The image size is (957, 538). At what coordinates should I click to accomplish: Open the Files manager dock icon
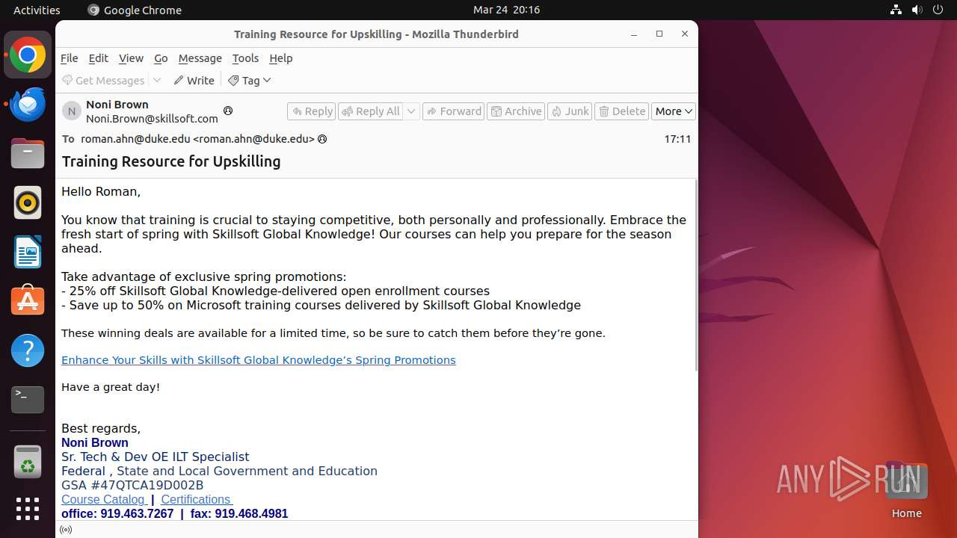pos(28,154)
